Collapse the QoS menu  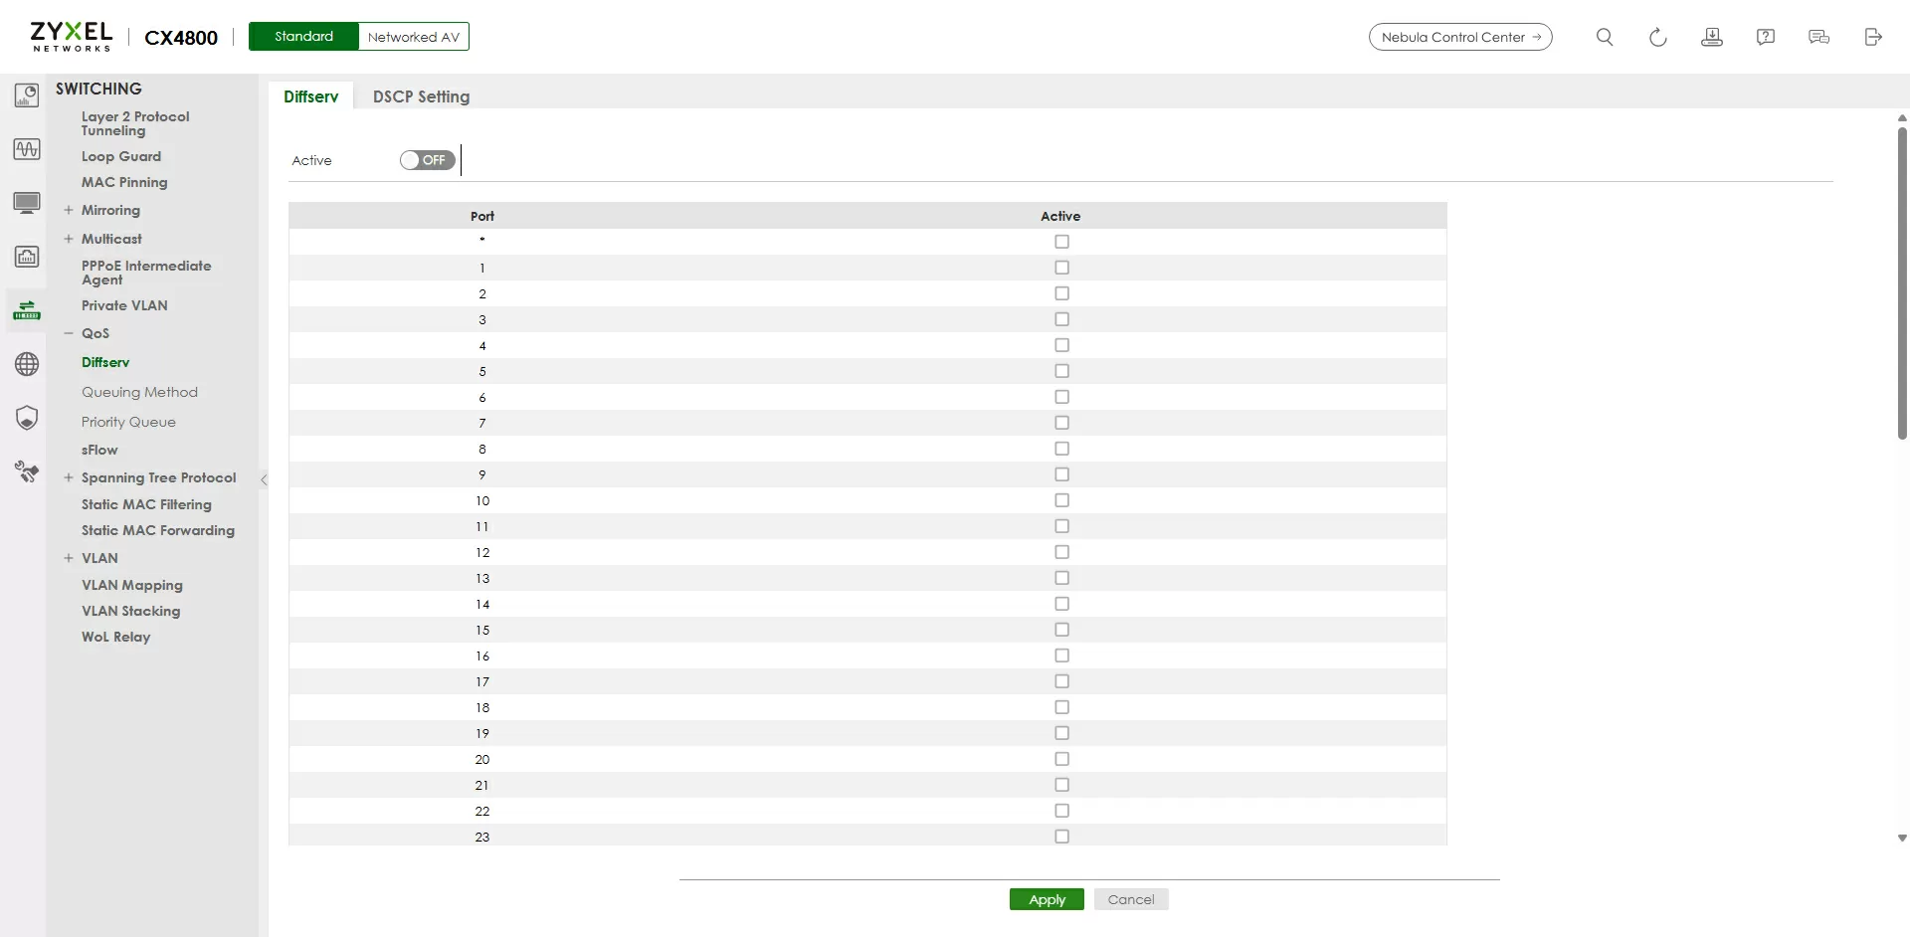click(69, 333)
